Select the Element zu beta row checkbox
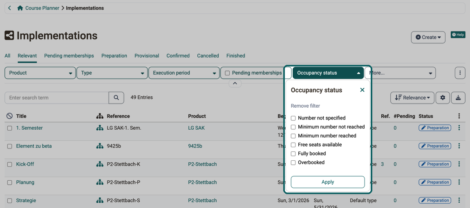 [x=9, y=146]
